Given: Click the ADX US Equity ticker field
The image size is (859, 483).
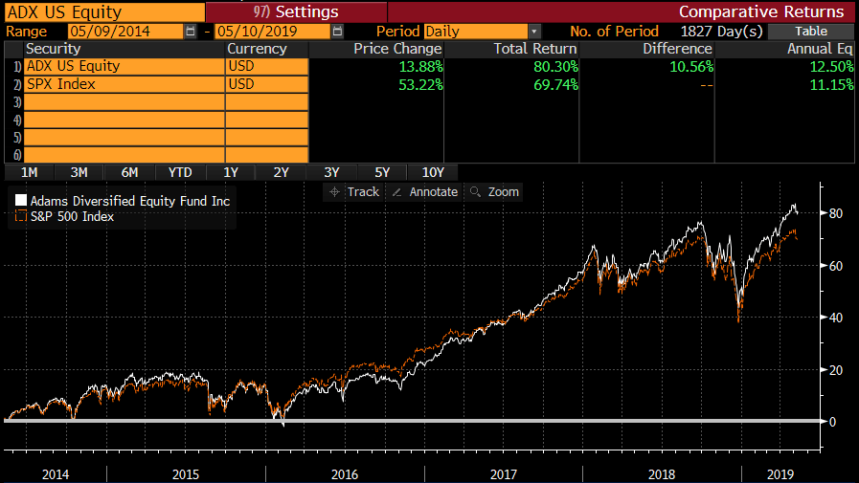Looking at the screenshot, I should (104, 11).
